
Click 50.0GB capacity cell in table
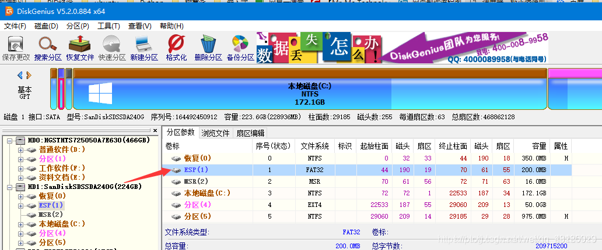(531, 205)
